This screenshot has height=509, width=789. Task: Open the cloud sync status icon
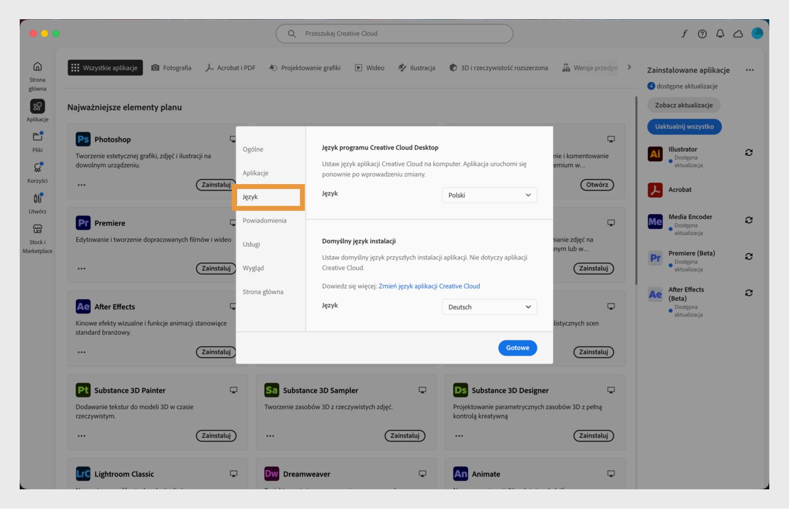tap(738, 33)
